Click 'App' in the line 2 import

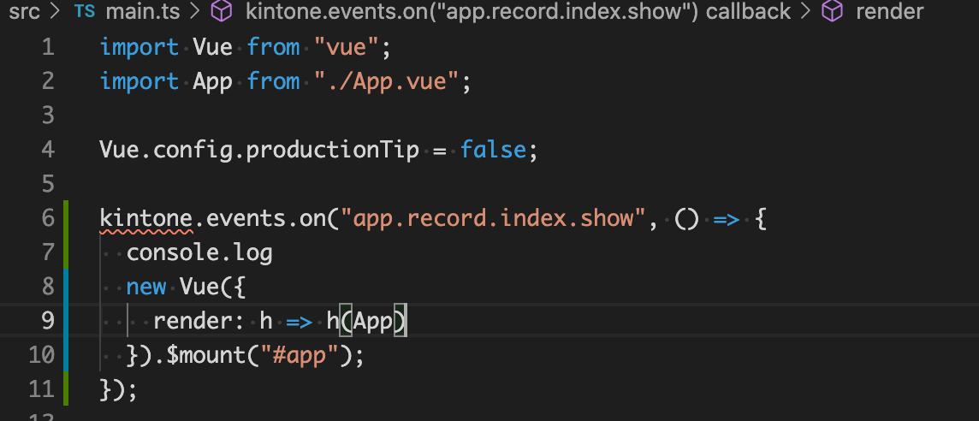pos(213,82)
